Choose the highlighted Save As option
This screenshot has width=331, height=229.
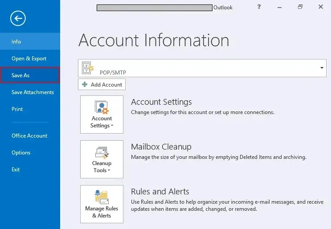(x=21, y=75)
